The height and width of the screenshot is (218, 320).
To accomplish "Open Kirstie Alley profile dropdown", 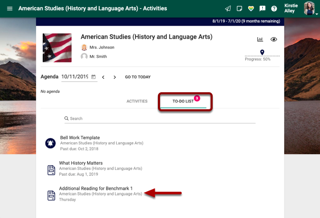I will [x=309, y=9].
